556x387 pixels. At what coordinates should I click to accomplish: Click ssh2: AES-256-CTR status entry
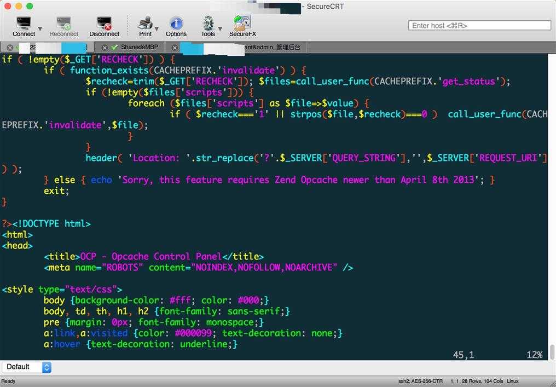[420, 381]
